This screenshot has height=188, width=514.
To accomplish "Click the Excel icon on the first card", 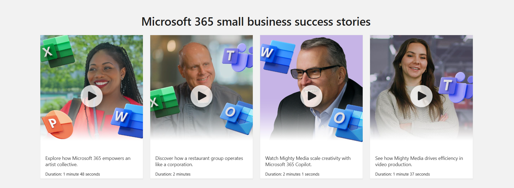I will pyautogui.click(x=58, y=51).
